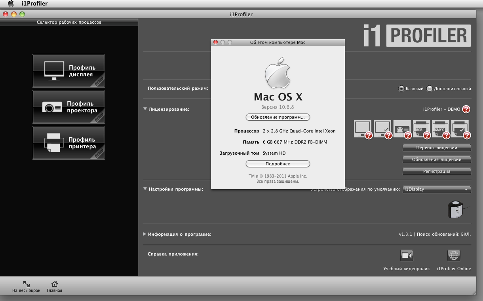Click the red question mark beside i1Profiler - DEMO
Image resolution: width=483 pixels, height=301 pixels.
click(466, 109)
